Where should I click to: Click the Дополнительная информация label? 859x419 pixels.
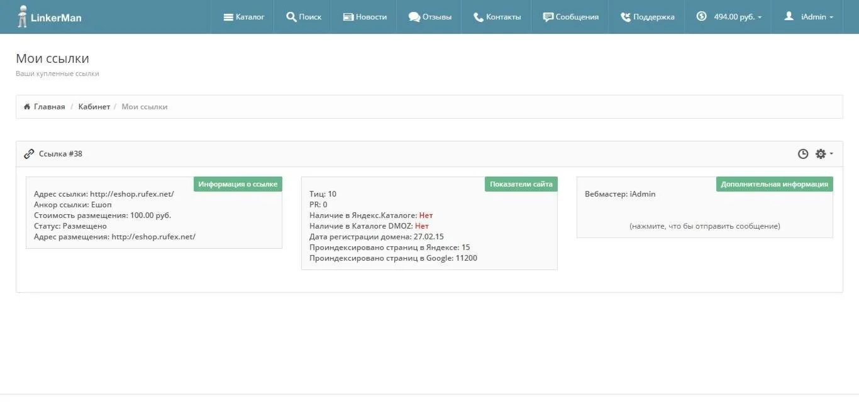[774, 184]
